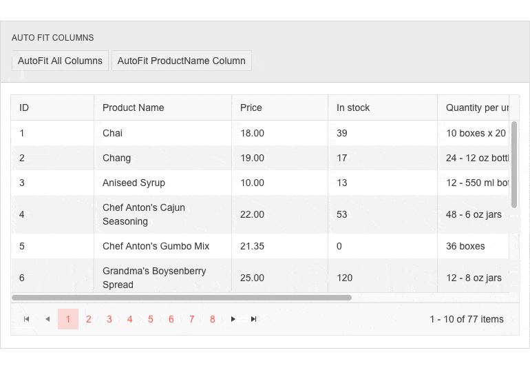Click the ID cell of Chai row
This screenshot has height=390, width=530.
[52, 133]
